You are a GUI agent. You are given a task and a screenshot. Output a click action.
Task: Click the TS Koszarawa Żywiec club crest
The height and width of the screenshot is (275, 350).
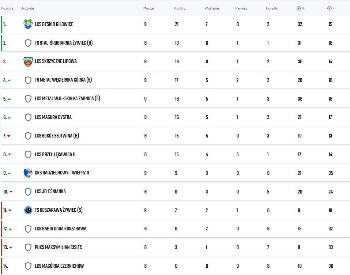tap(28, 210)
